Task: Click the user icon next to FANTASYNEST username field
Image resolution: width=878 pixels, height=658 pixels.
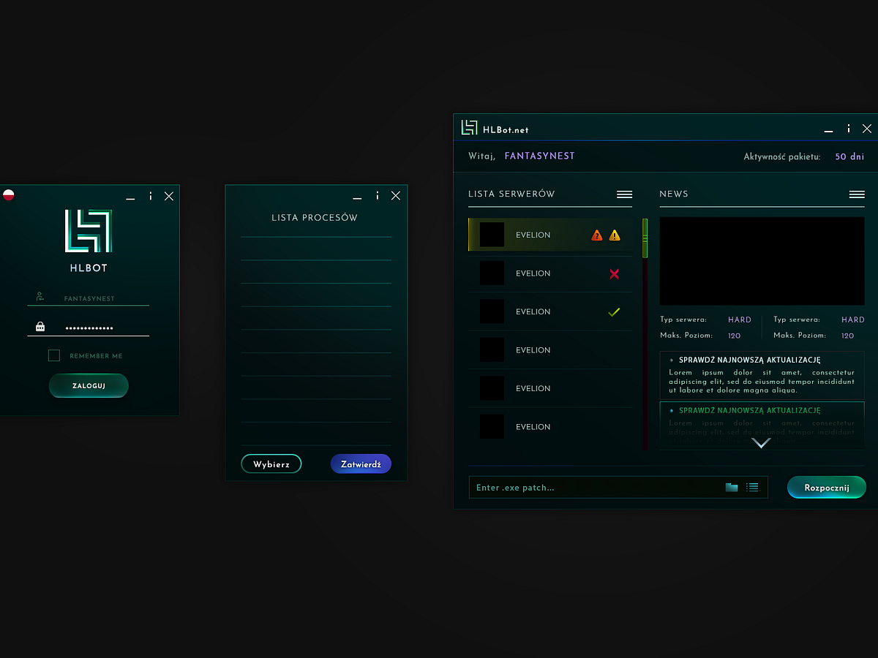Action: tap(40, 296)
